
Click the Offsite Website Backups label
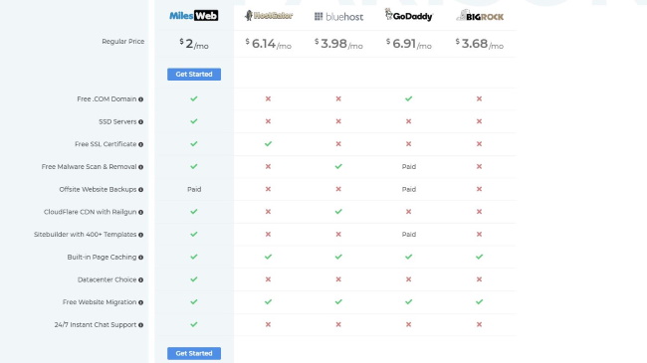click(98, 189)
